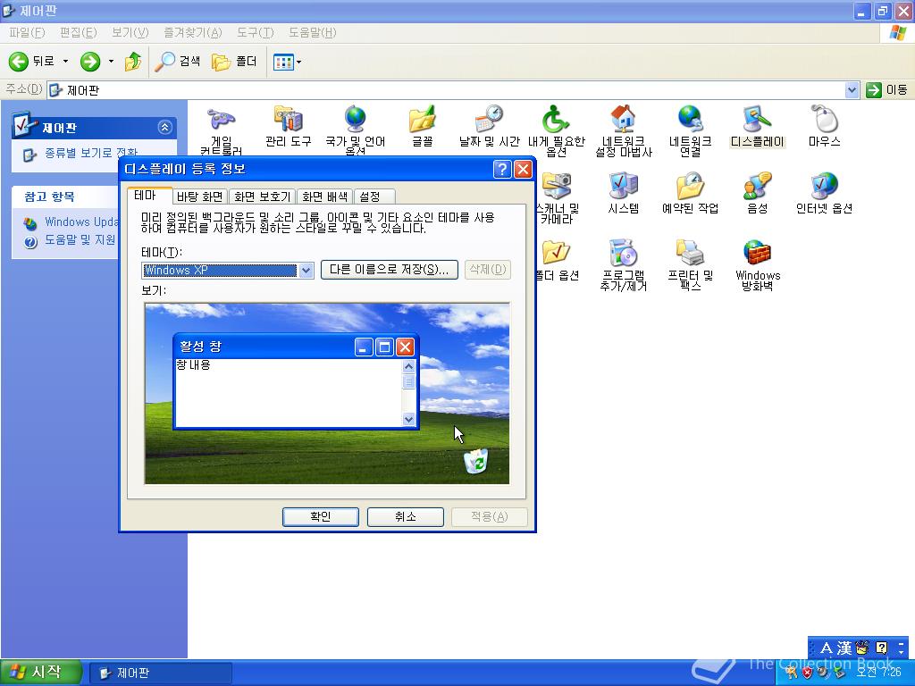Open the Windows Update sidebar link
This screenshot has height=686, width=915.
(81, 222)
